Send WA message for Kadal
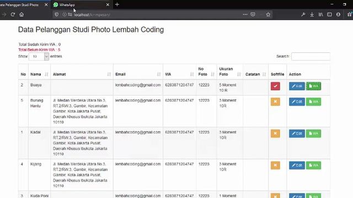Image resolution: width=353 pixels, height=198 pixels. click(314, 134)
